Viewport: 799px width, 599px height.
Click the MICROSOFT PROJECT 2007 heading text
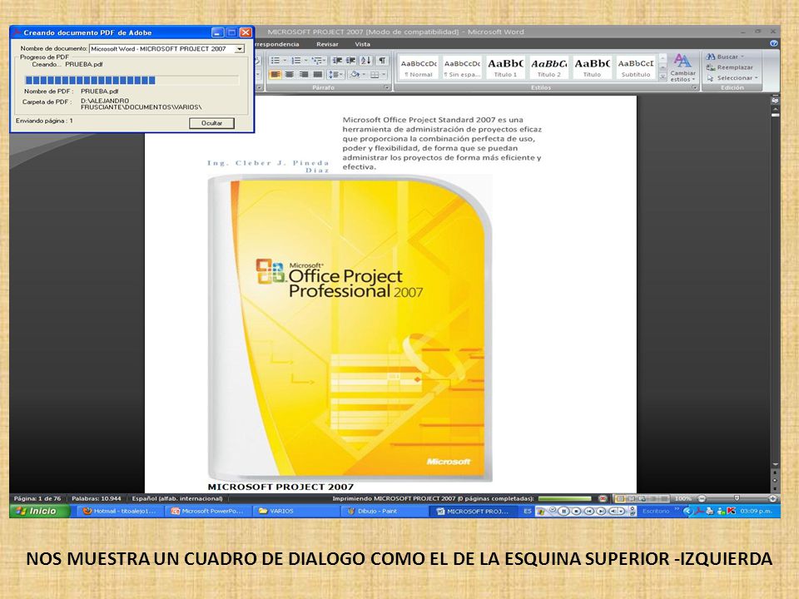280,487
